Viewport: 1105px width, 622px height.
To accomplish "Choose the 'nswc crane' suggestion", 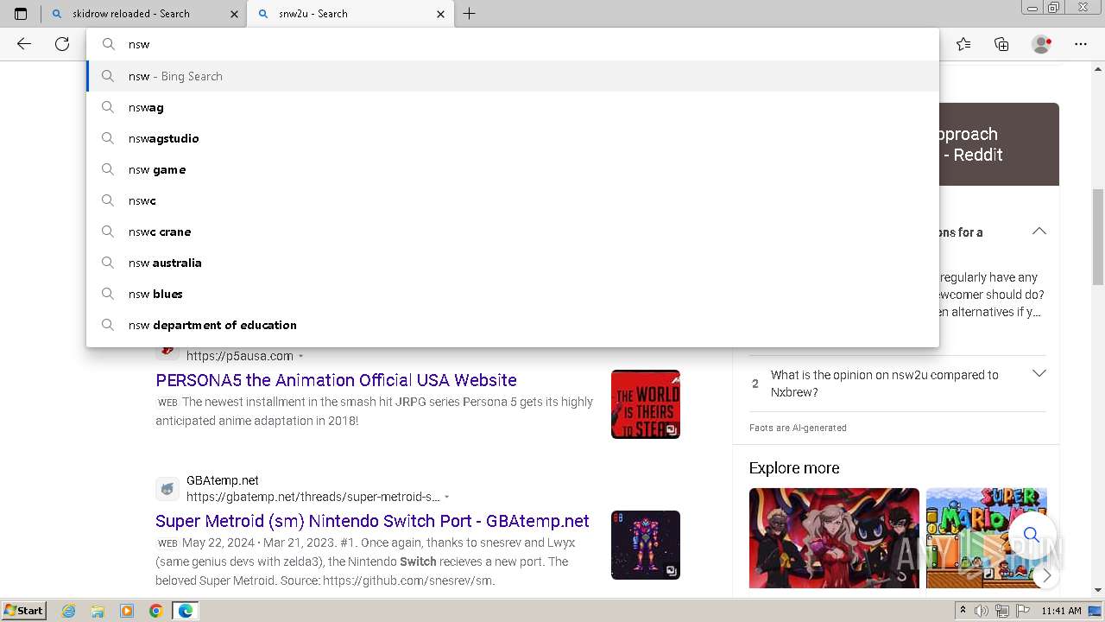I will [x=513, y=232].
